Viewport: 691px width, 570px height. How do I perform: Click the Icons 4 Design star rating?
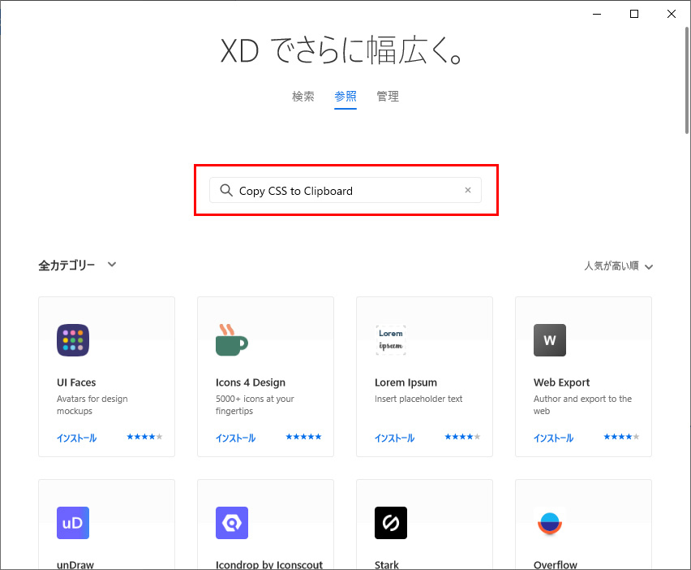coord(303,437)
